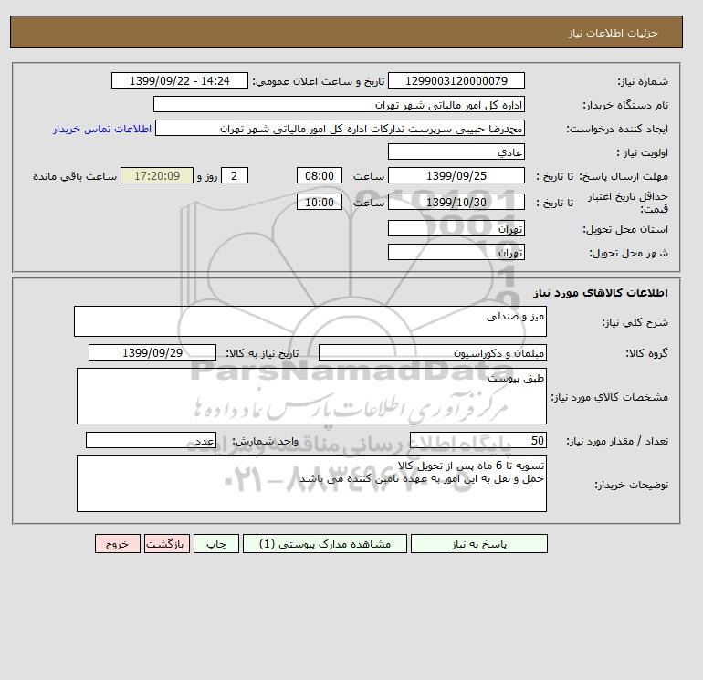The image size is (703, 680).
Task: Click quantity field 50
Action: point(477,440)
